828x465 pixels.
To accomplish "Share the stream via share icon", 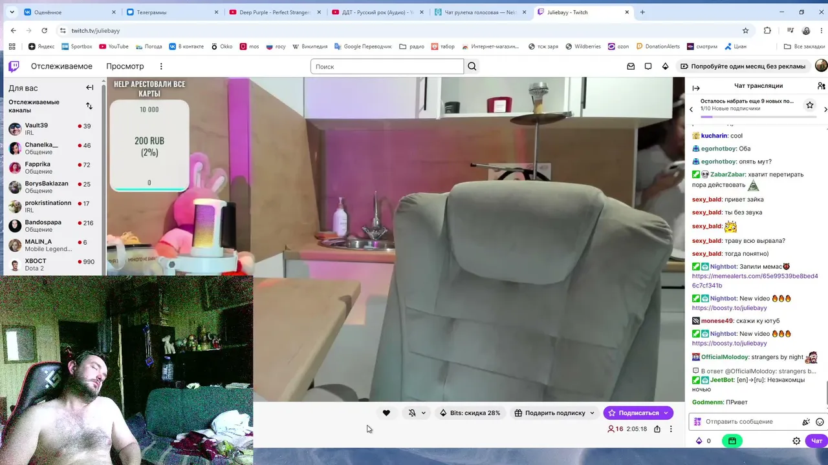I will coord(657,429).
